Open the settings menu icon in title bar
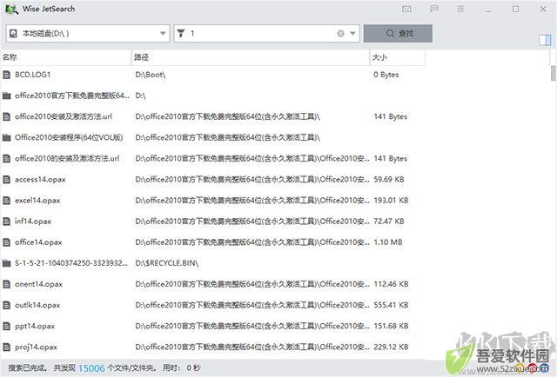The image size is (557, 377). click(460, 9)
